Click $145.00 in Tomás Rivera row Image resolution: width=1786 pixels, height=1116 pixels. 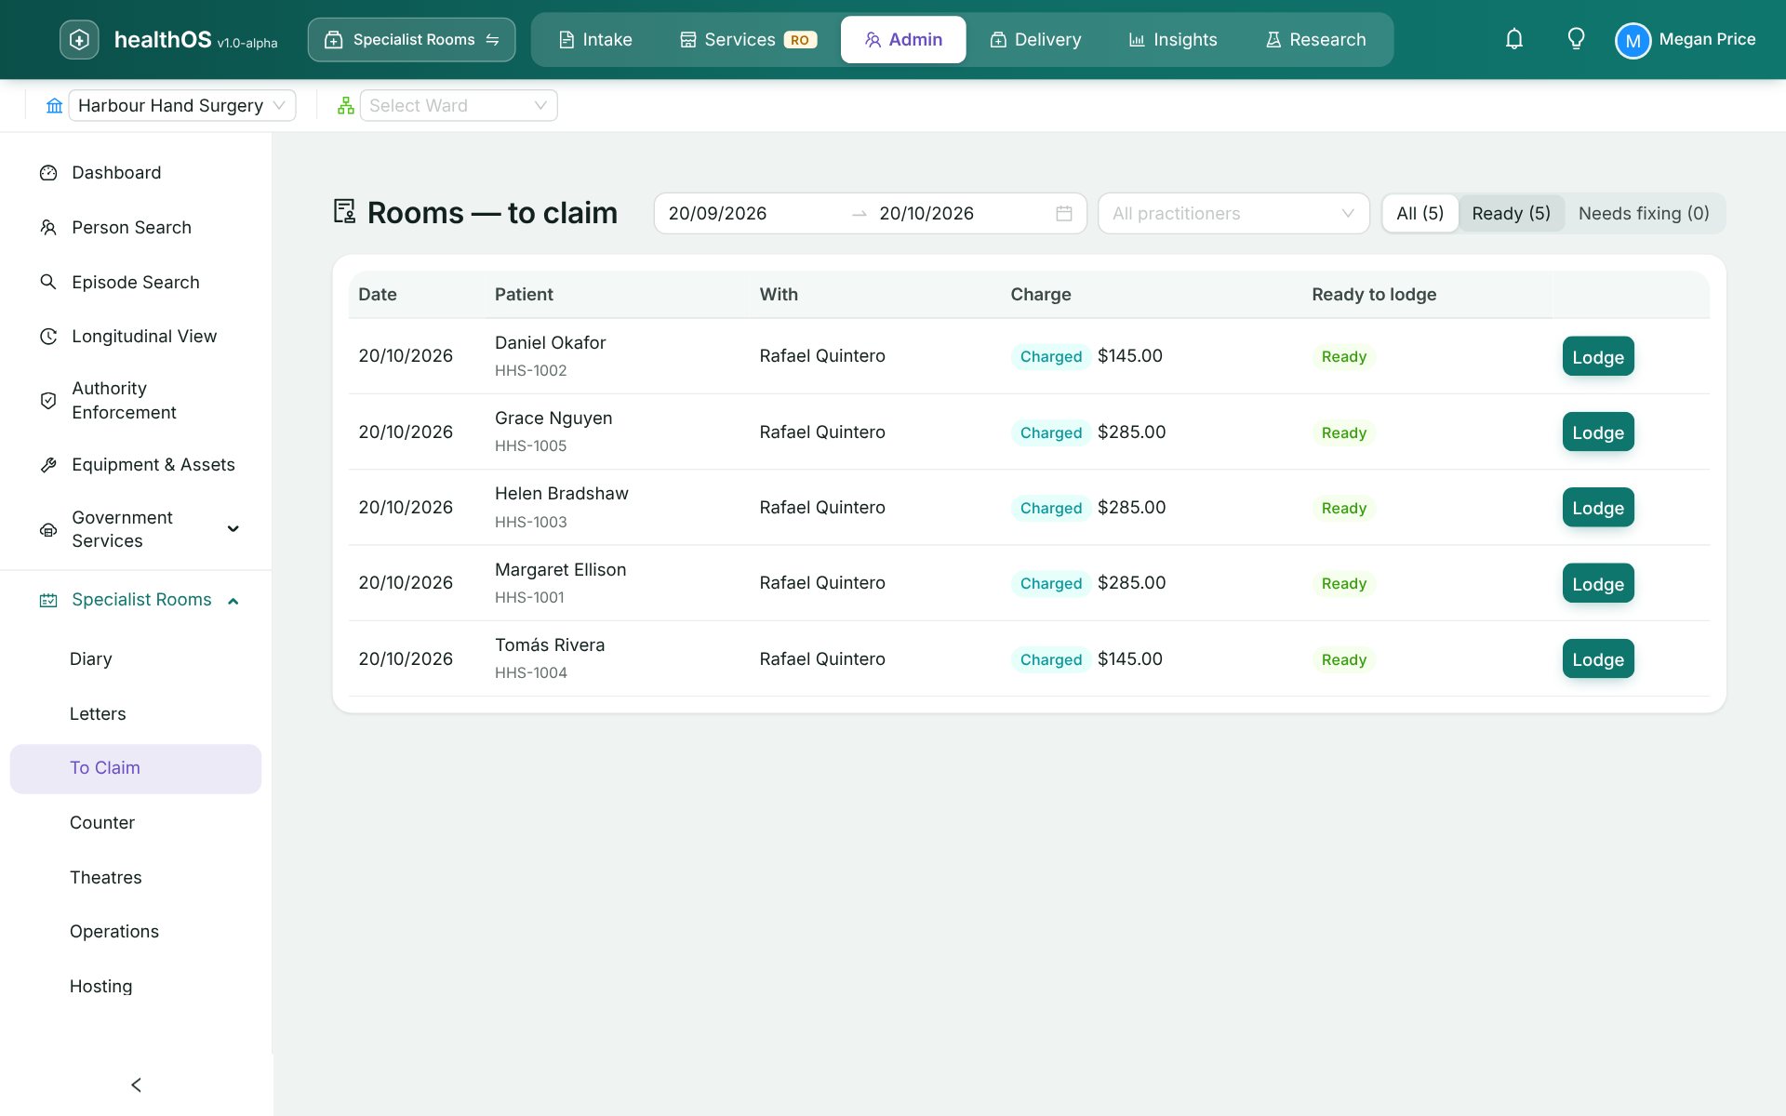click(1130, 659)
